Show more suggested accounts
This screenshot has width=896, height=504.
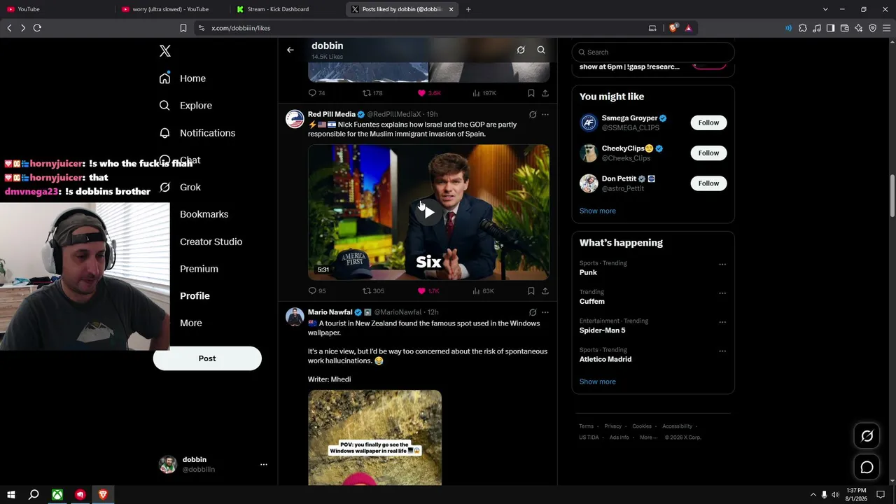[598, 211]
